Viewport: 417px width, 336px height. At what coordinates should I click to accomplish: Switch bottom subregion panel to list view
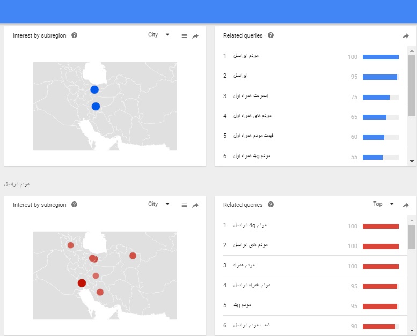(x=184, y=205)
